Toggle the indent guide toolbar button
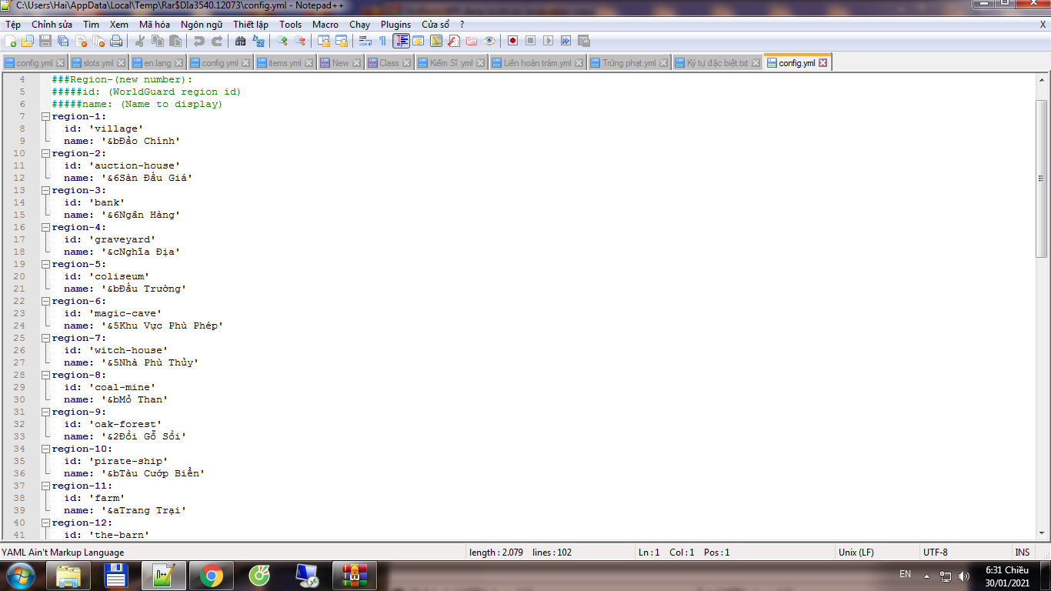Image resolution: width=1051 pixels, height=591 pixels. coord(401,41)
